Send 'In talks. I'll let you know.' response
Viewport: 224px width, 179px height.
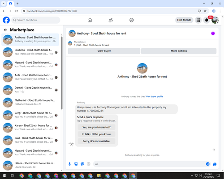pyautogui.click(x=96, y=134)
